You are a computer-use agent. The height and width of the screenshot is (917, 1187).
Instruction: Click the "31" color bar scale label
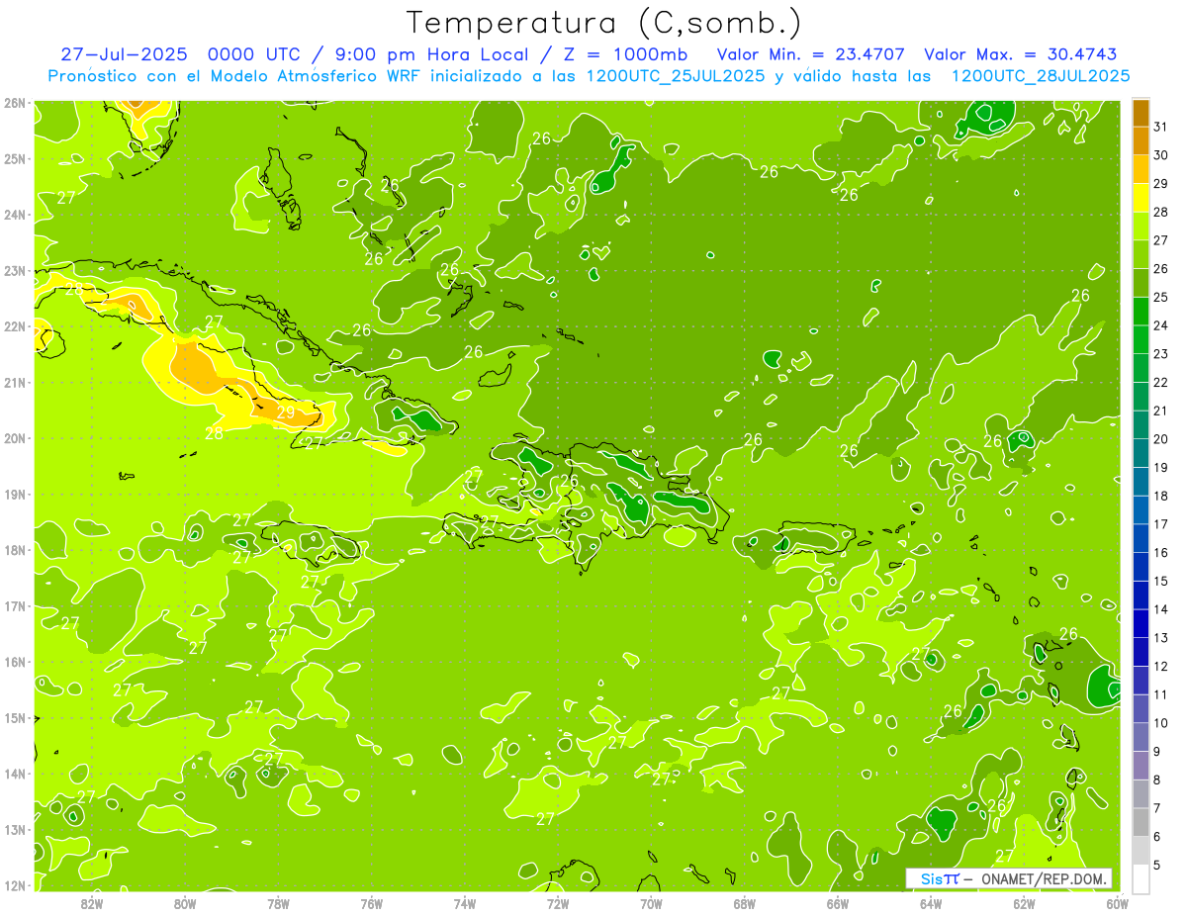(x=1161, y=126)
